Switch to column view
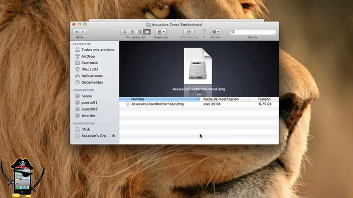 [x=140, y=32]
